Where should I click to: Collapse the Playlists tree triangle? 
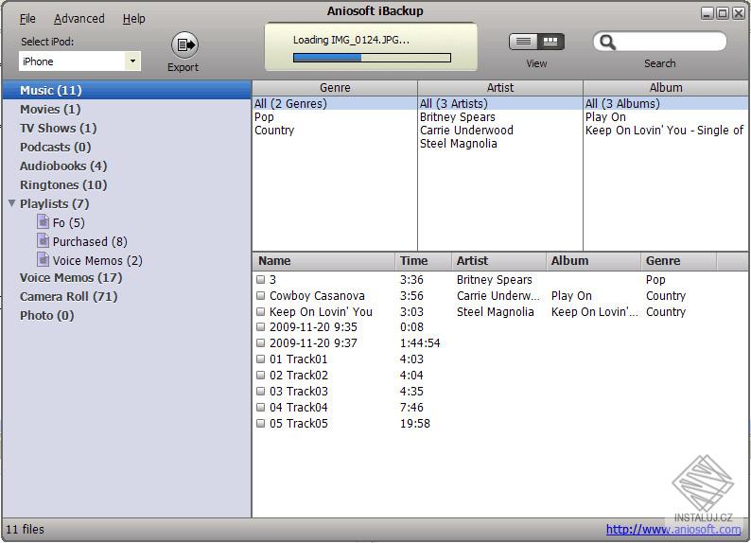click(12, 203)
